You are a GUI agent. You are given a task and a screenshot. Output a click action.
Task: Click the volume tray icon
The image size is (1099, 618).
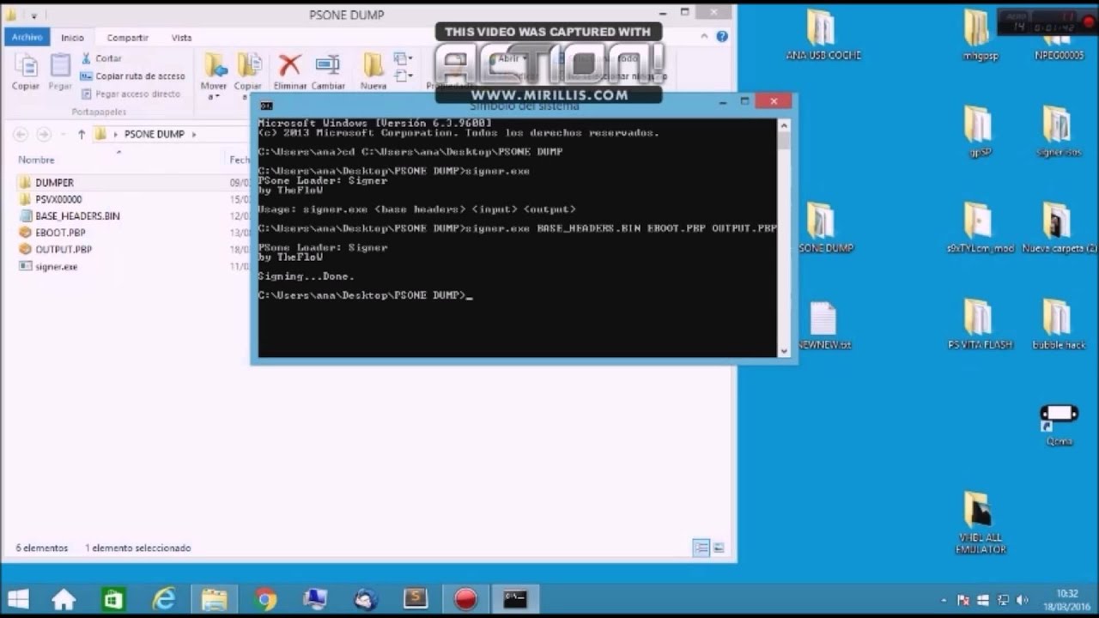(x=1022, y=600)
